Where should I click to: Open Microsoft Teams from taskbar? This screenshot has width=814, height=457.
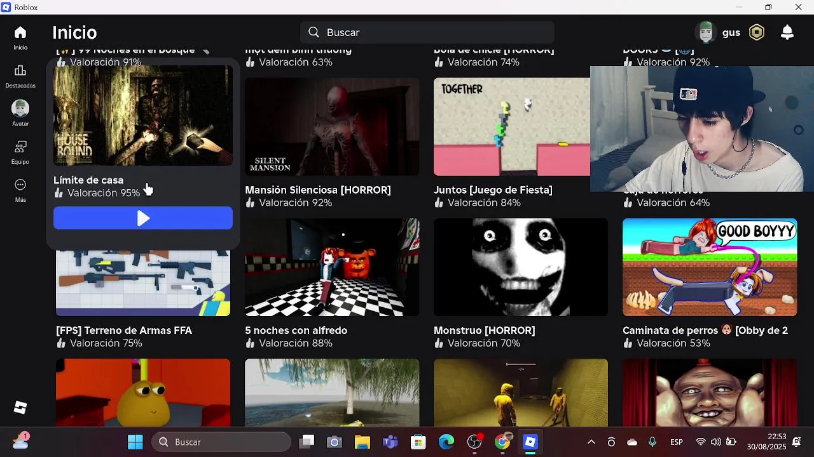coord(390,442)
